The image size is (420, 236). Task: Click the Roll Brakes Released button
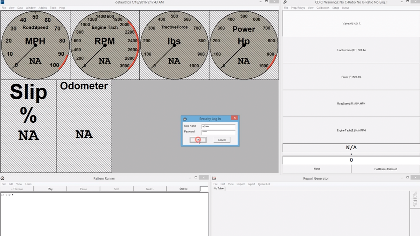(386, 169)
